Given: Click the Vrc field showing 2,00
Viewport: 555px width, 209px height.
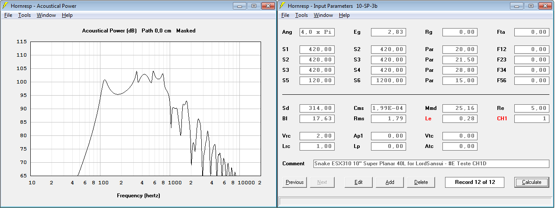Looking at the screenshot, I should pos(317,136).
